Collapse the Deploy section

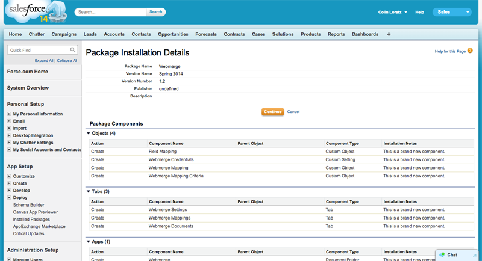point(9,197)
